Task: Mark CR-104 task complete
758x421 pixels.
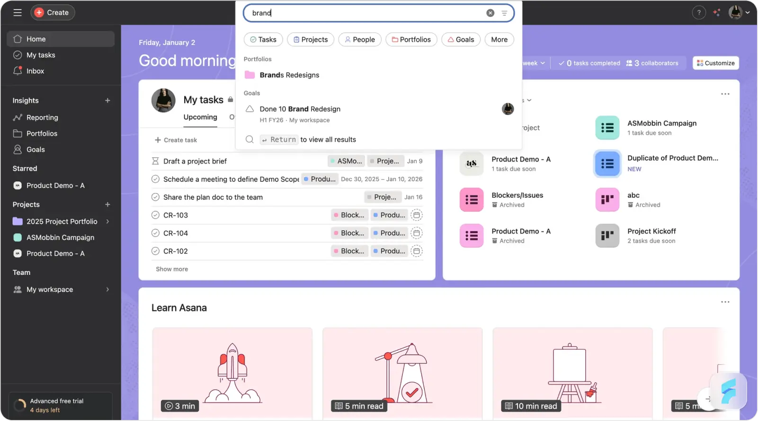Action: click(155, 233)
